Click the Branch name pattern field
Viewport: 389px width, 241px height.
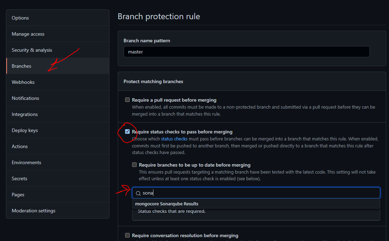click(x=246, y=52)
